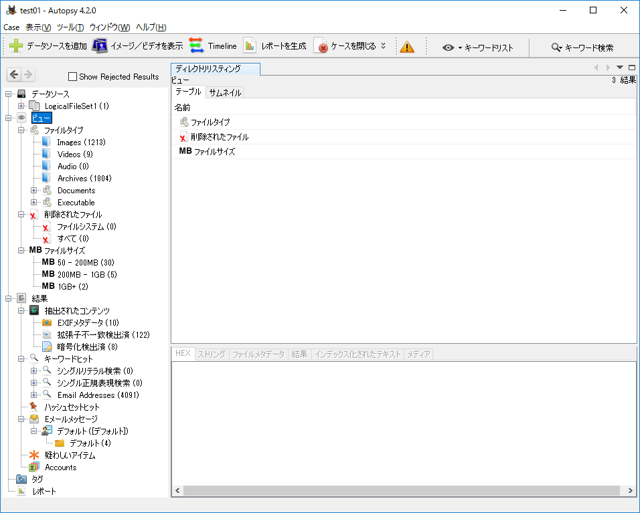This screenshot has height=513, width=640.
Task: Expand the Documents file type node
Action: [34, 191]
